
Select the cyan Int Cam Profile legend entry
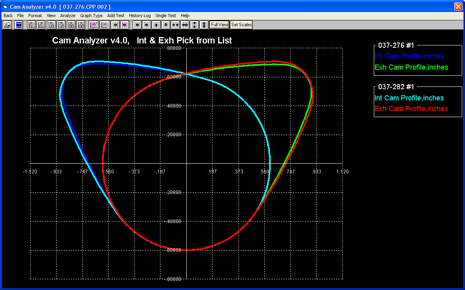tap(409, 98)
